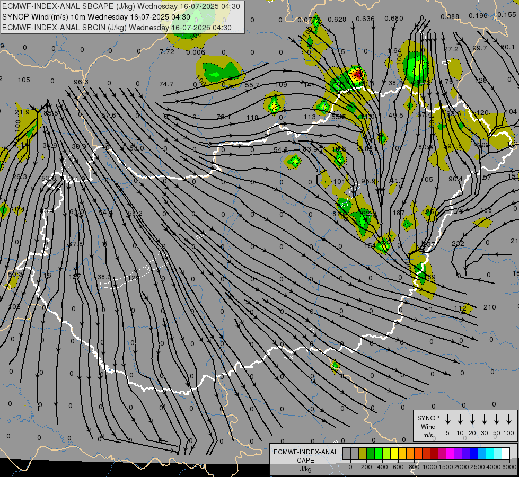Image resolution: width=519 pixels, height=477 pixels.
Task: Pick the white swatch in the CAPE legend
Action: [x=505, y=454]
